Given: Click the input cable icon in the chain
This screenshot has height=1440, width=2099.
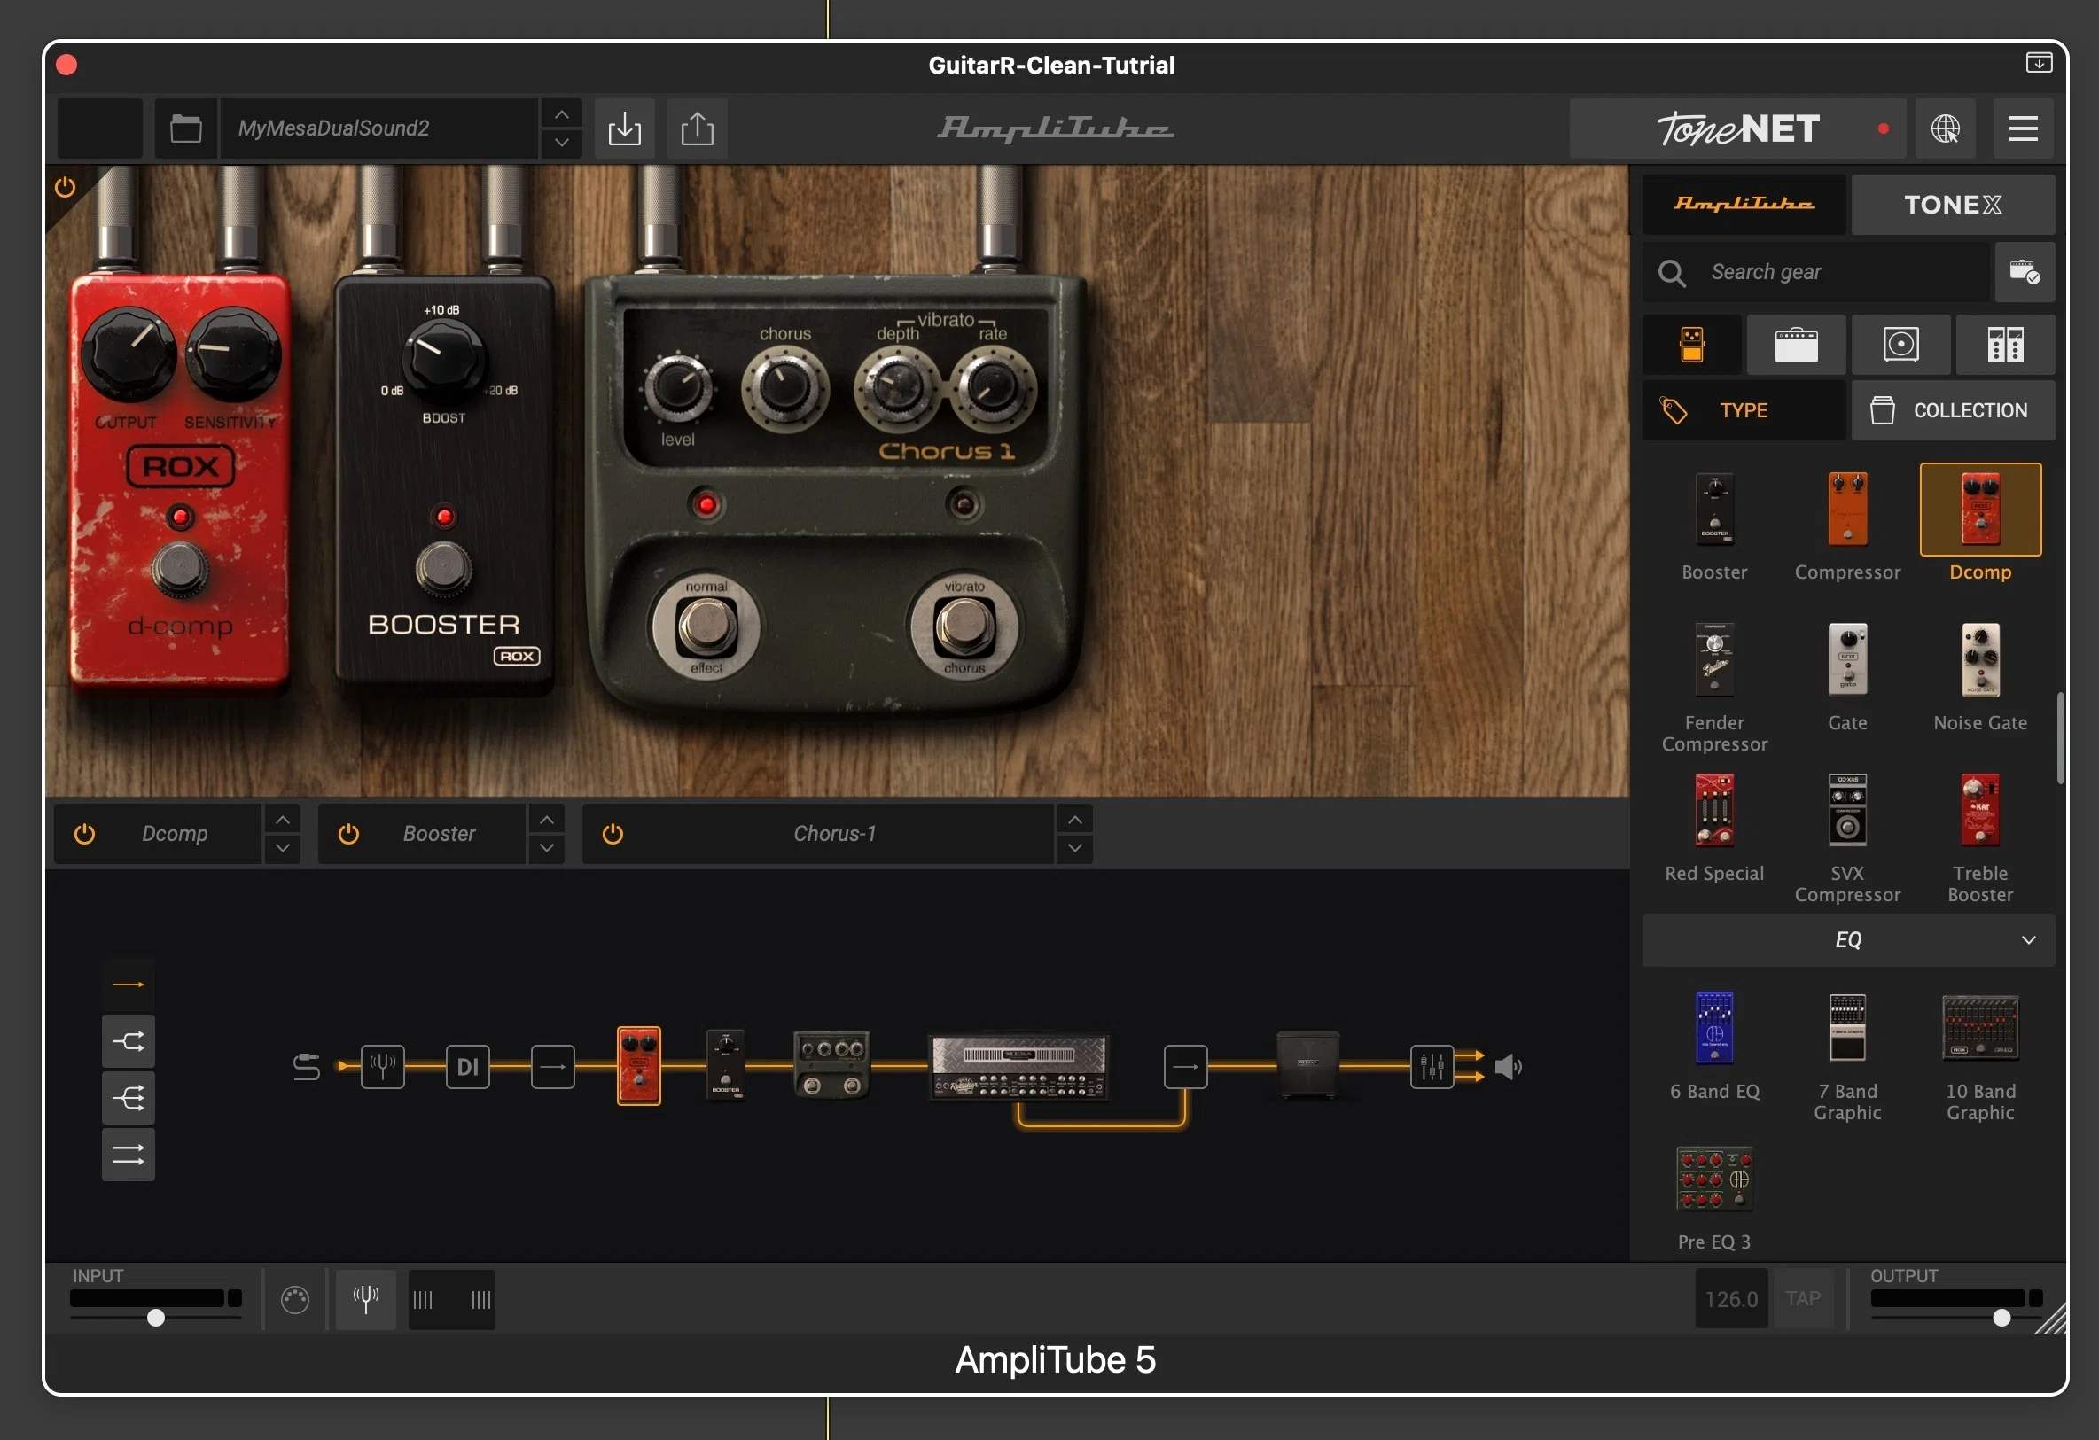Looking at the screenshot, I should point(307,1067).
